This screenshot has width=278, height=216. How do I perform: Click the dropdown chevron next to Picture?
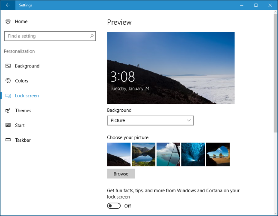click(189, 120)
